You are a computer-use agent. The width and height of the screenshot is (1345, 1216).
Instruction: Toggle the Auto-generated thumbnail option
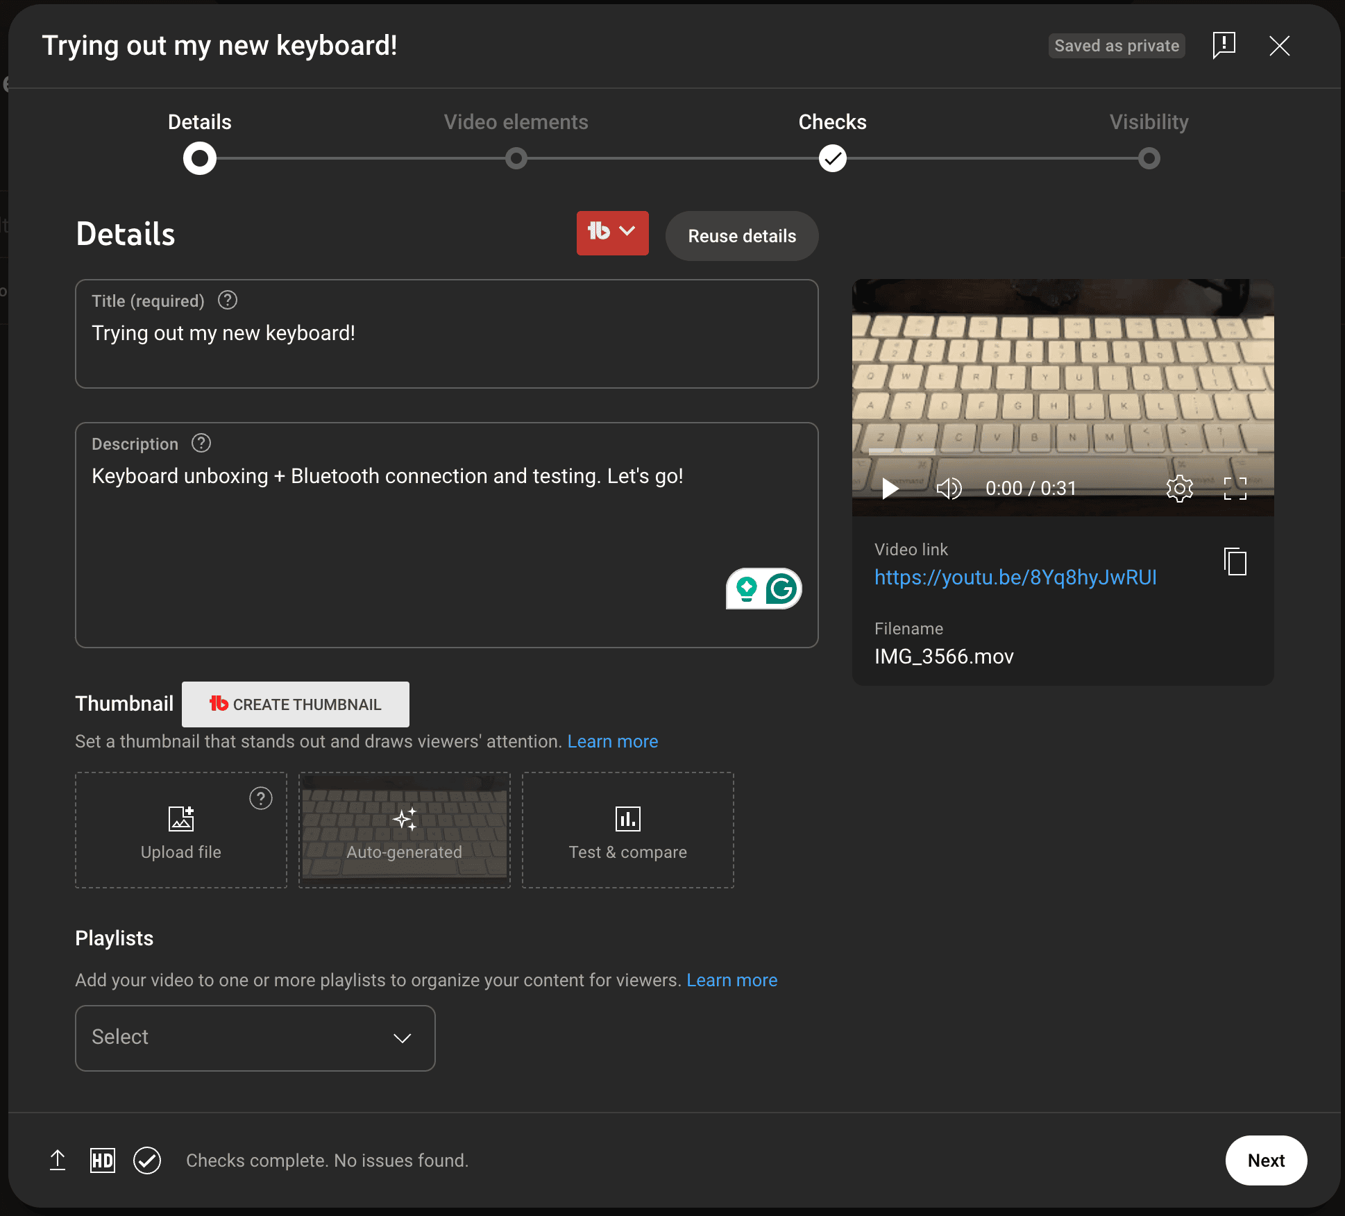[404, 829]
